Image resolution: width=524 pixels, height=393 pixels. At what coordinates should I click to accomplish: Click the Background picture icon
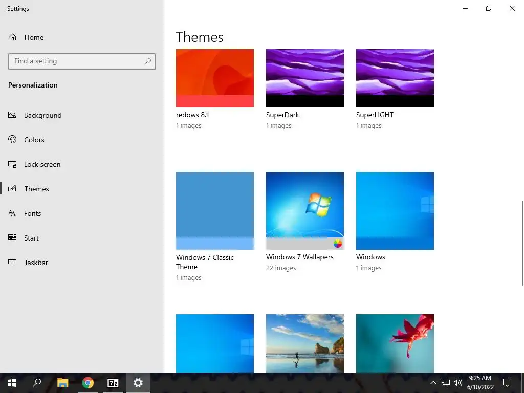coord(12,115)
